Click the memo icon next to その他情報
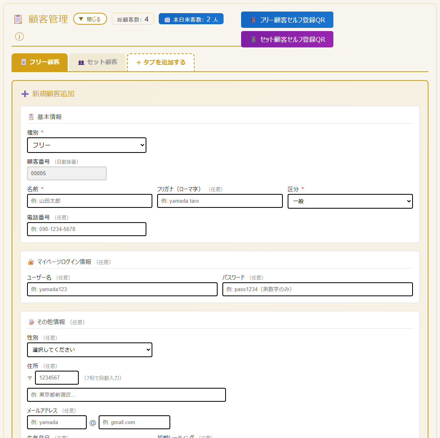Image resolution: width=440 pixels, height=438 pixels. coord(31,322)
